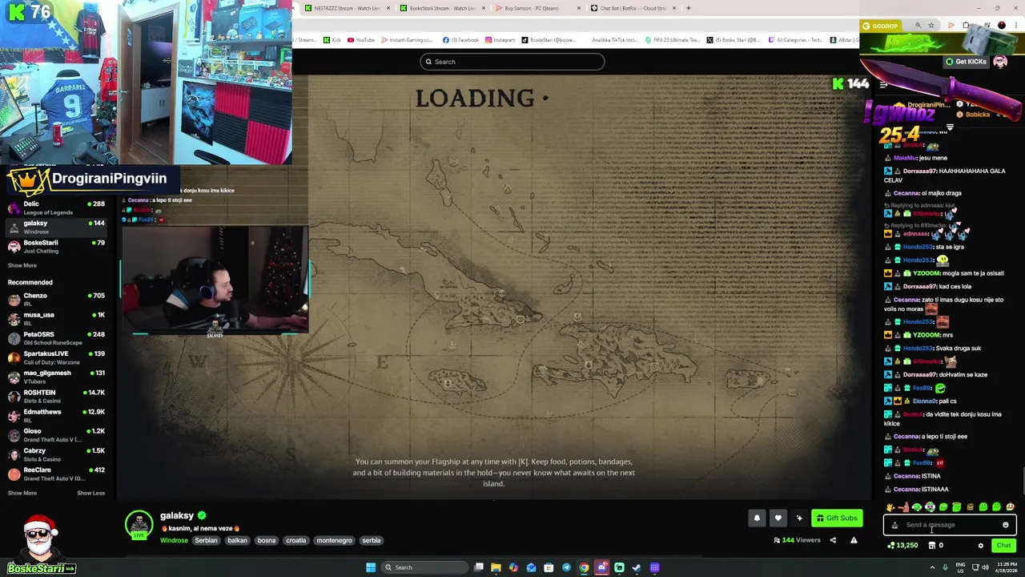Screen dimensions: 1025x577
Task: Click the Serbian tag
Action: tap(206, 540)
